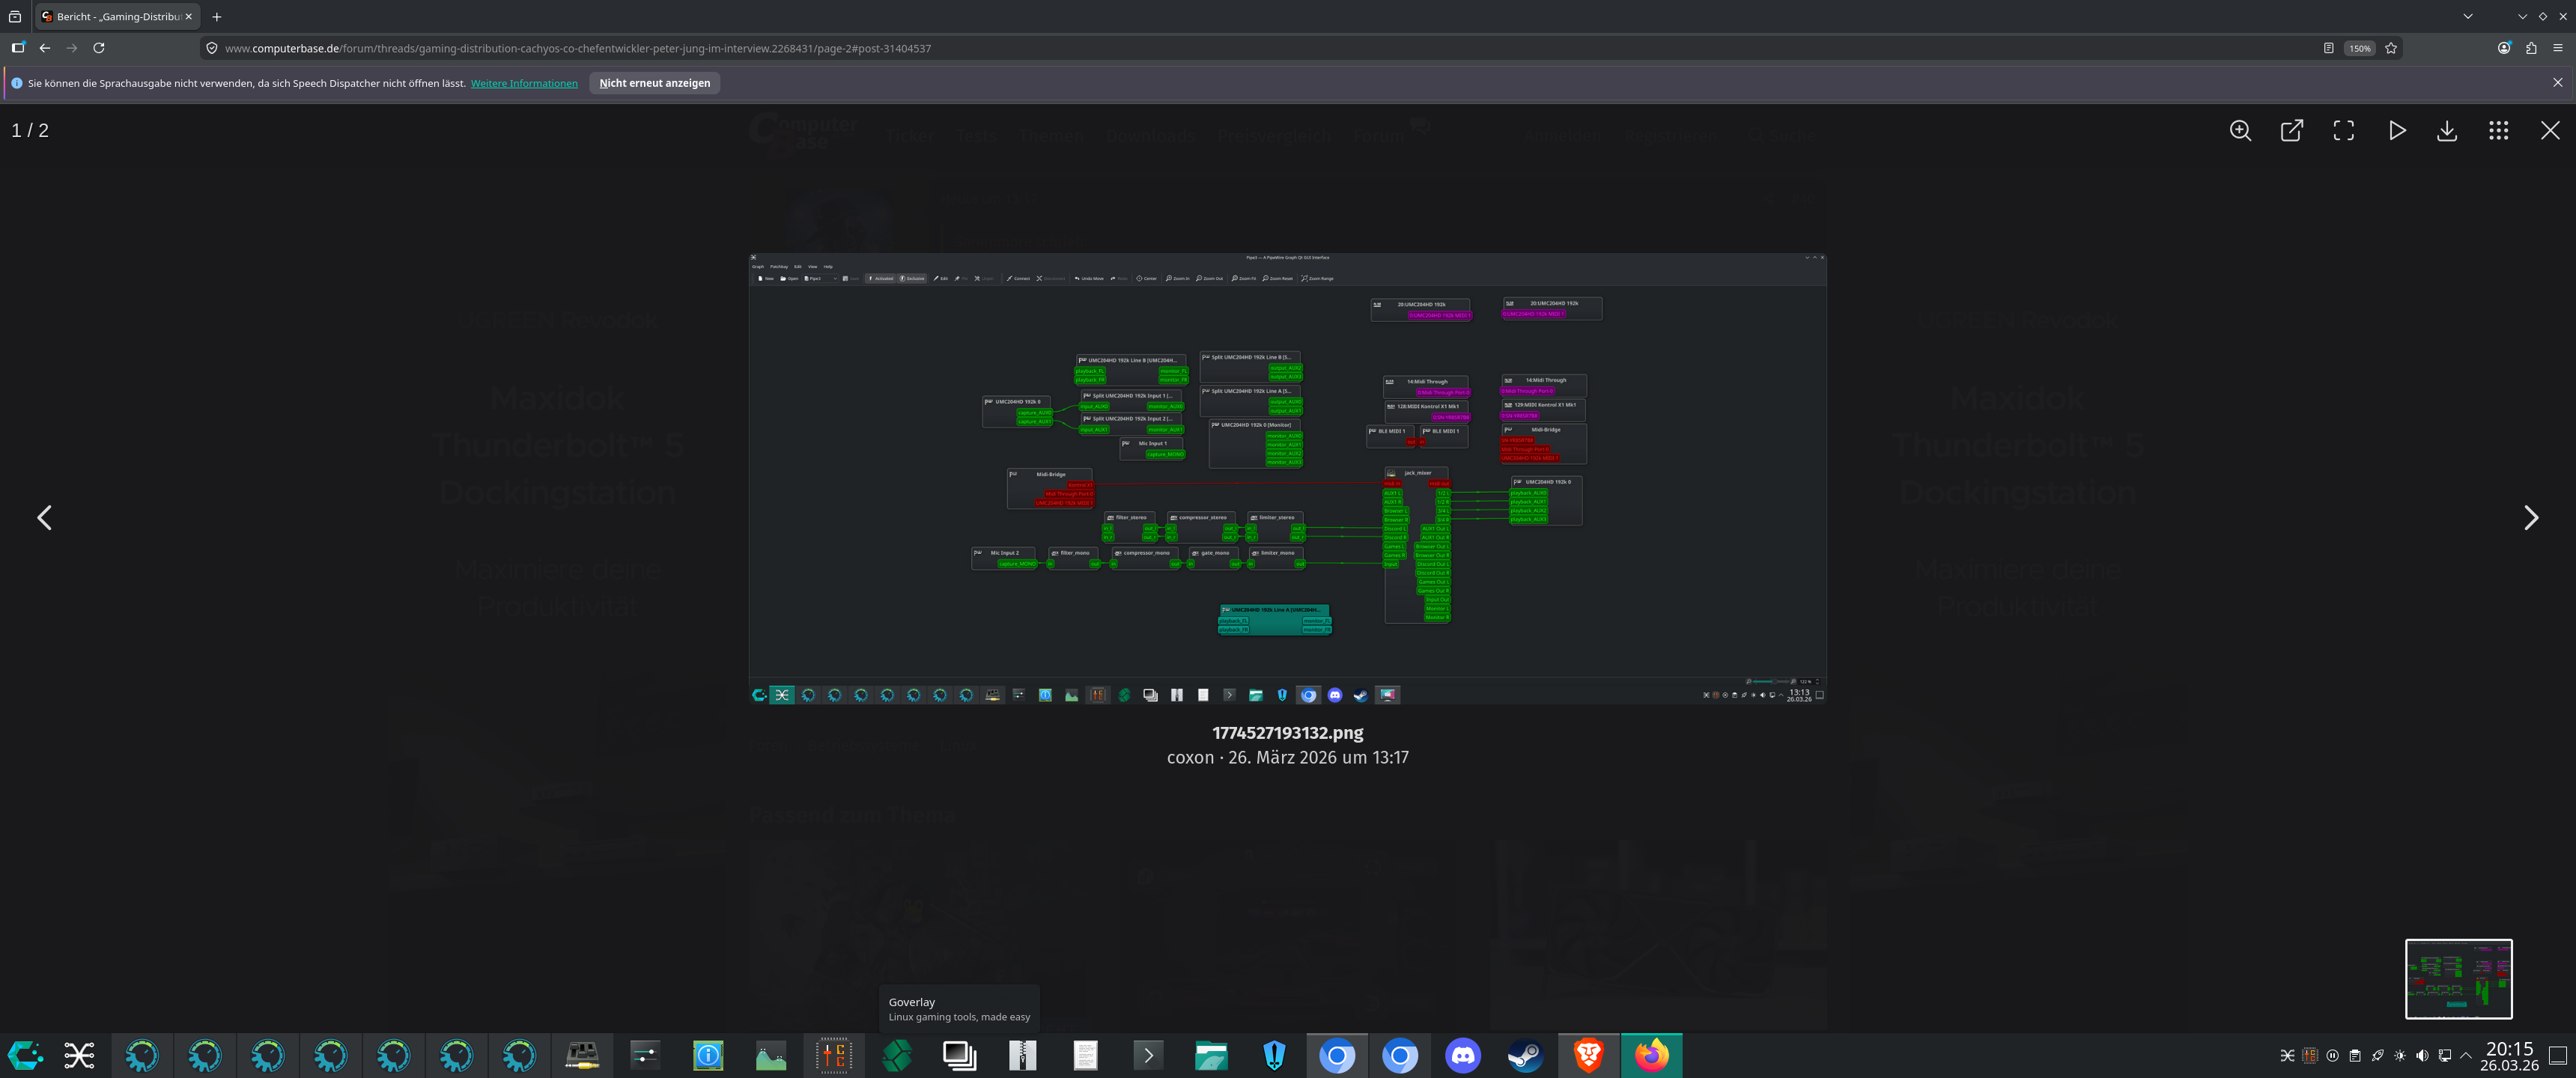Screen dimensions: 2576x1078
Task: Open Discord from the taskbar
Action: 1462,1055
